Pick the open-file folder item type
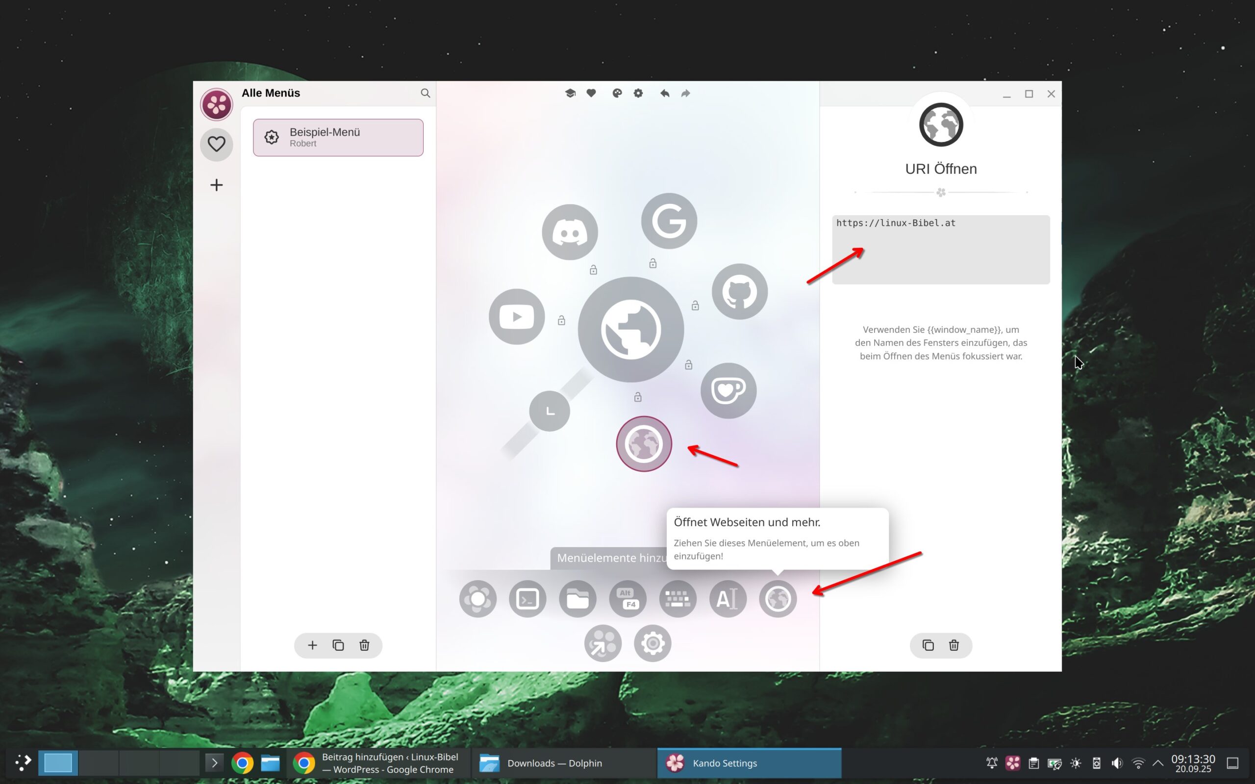The height and width of the screenshot is (784, 1255). pos(577,599)
